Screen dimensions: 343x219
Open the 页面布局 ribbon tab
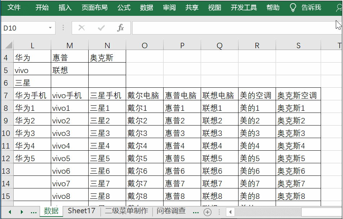(94, 8)
